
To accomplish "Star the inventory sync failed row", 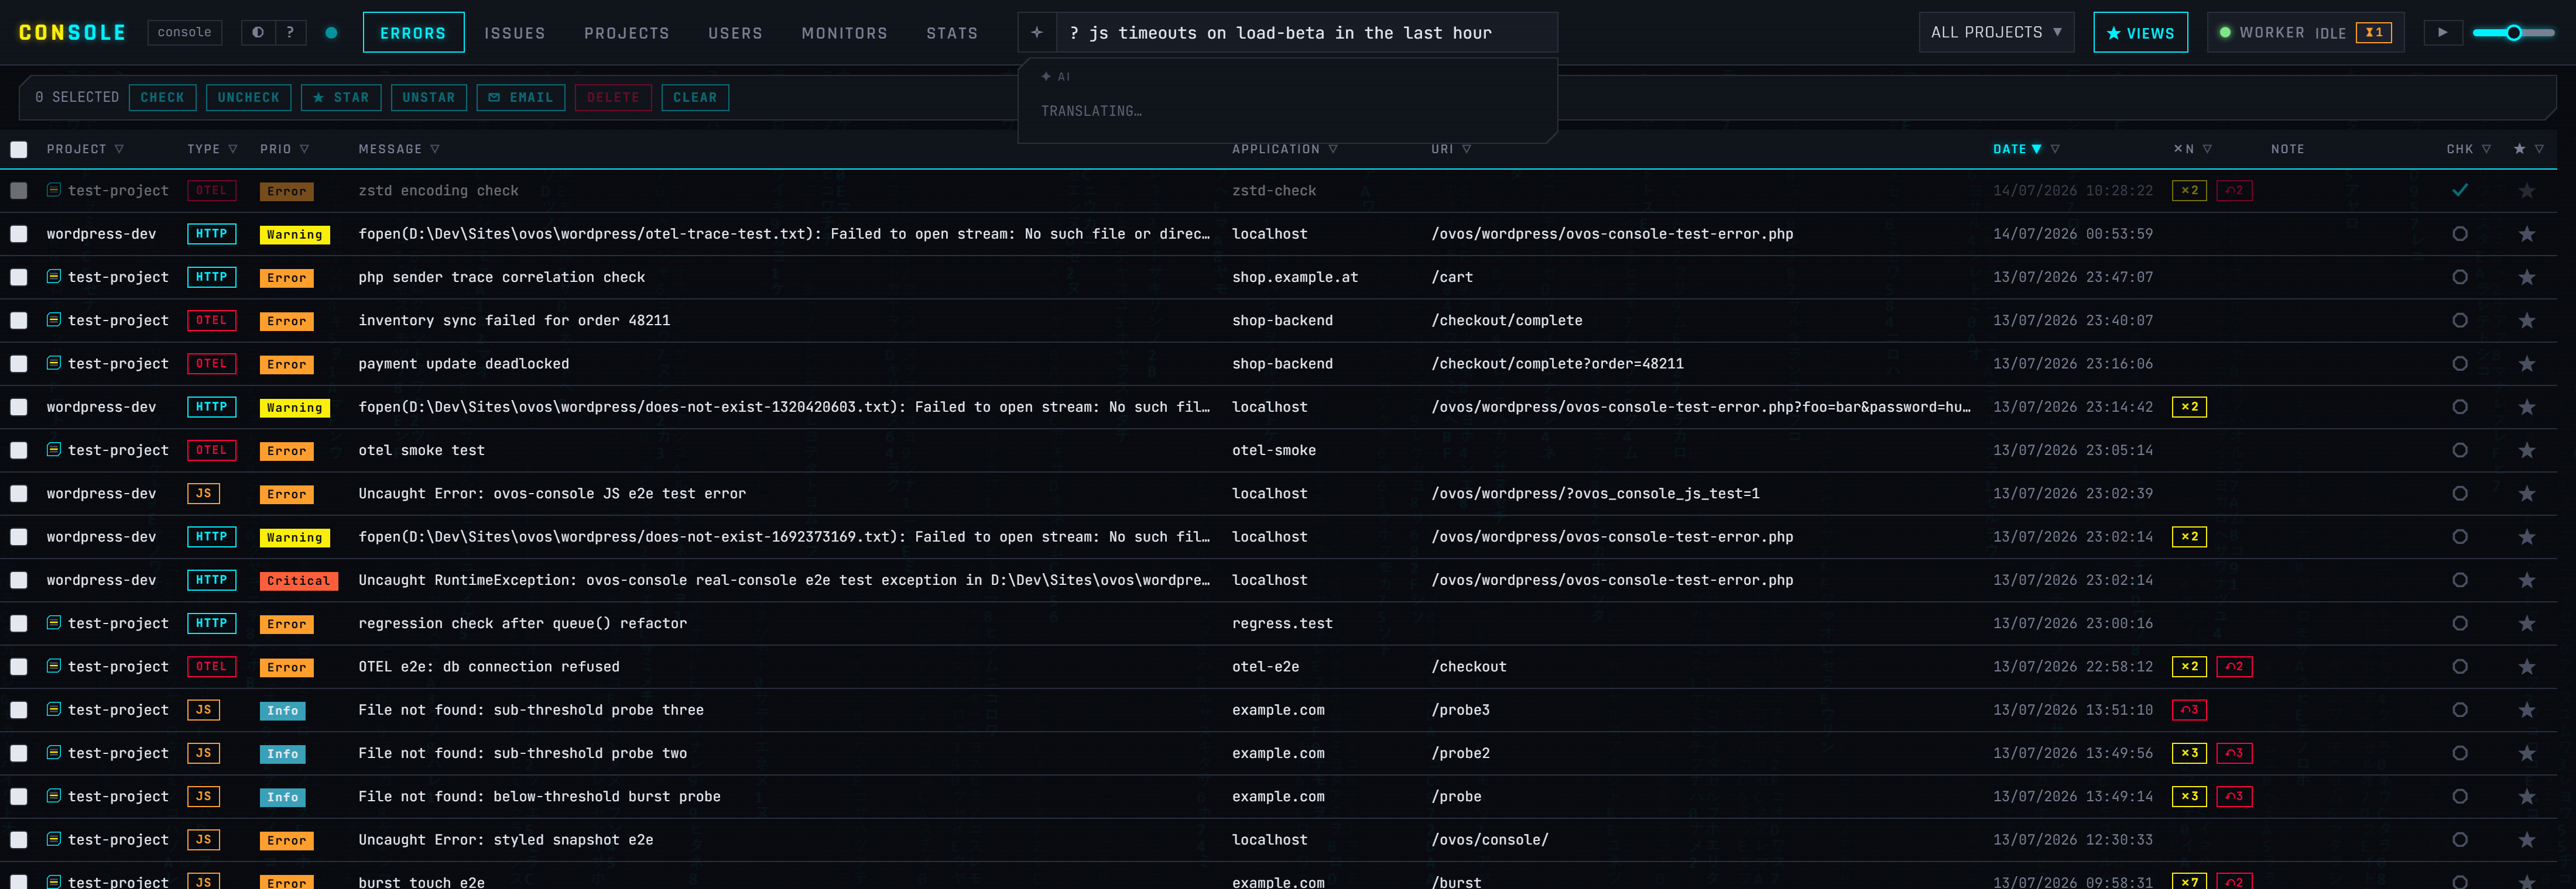I will pyautogui.click(x=2526, y=321).
